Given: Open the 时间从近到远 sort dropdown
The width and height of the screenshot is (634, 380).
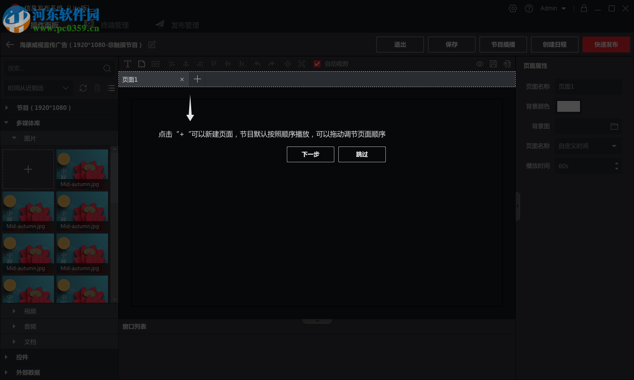Looking at the screenshot, I should pyautogui.click(x=37, y=88).
